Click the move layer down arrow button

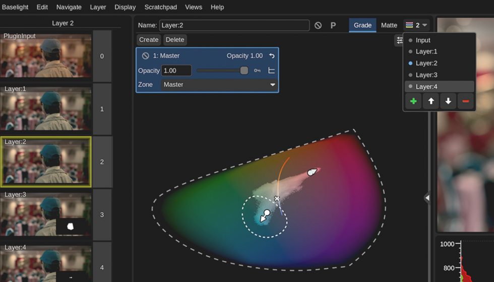click(448, 101)
